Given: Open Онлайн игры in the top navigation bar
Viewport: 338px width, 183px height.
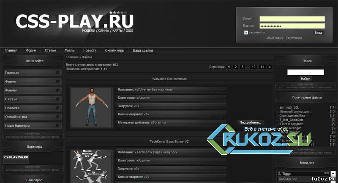Looking at the screenshot, I should [x=114, y=50].
